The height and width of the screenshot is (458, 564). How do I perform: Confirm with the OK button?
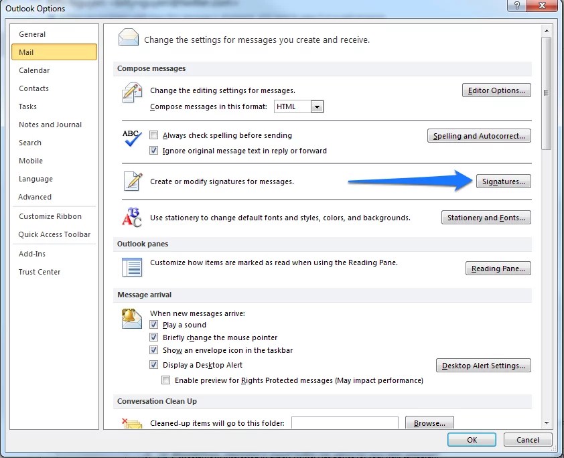point(472,440)
